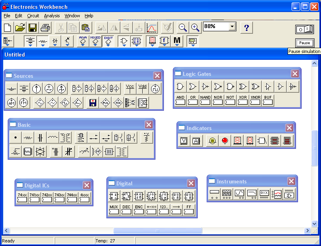The width and height of the screenshot is (321, 246).
Task: Choose the FF flip-flop component
Action: [189, 210]
